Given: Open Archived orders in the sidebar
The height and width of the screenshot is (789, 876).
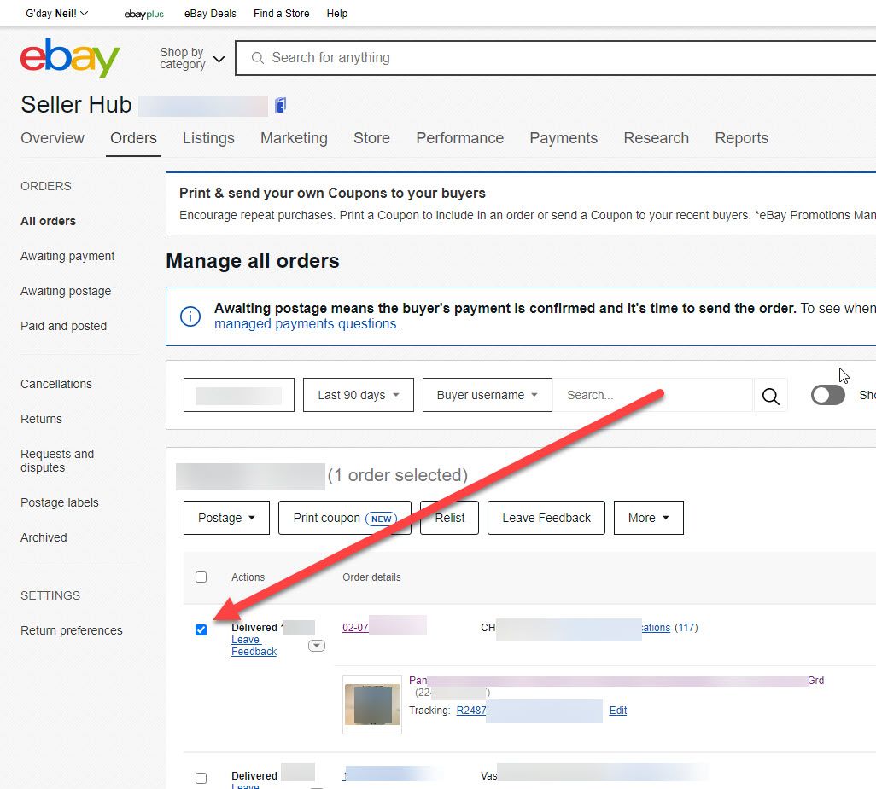Looking at the screenshot, I should tap(44, 537).
